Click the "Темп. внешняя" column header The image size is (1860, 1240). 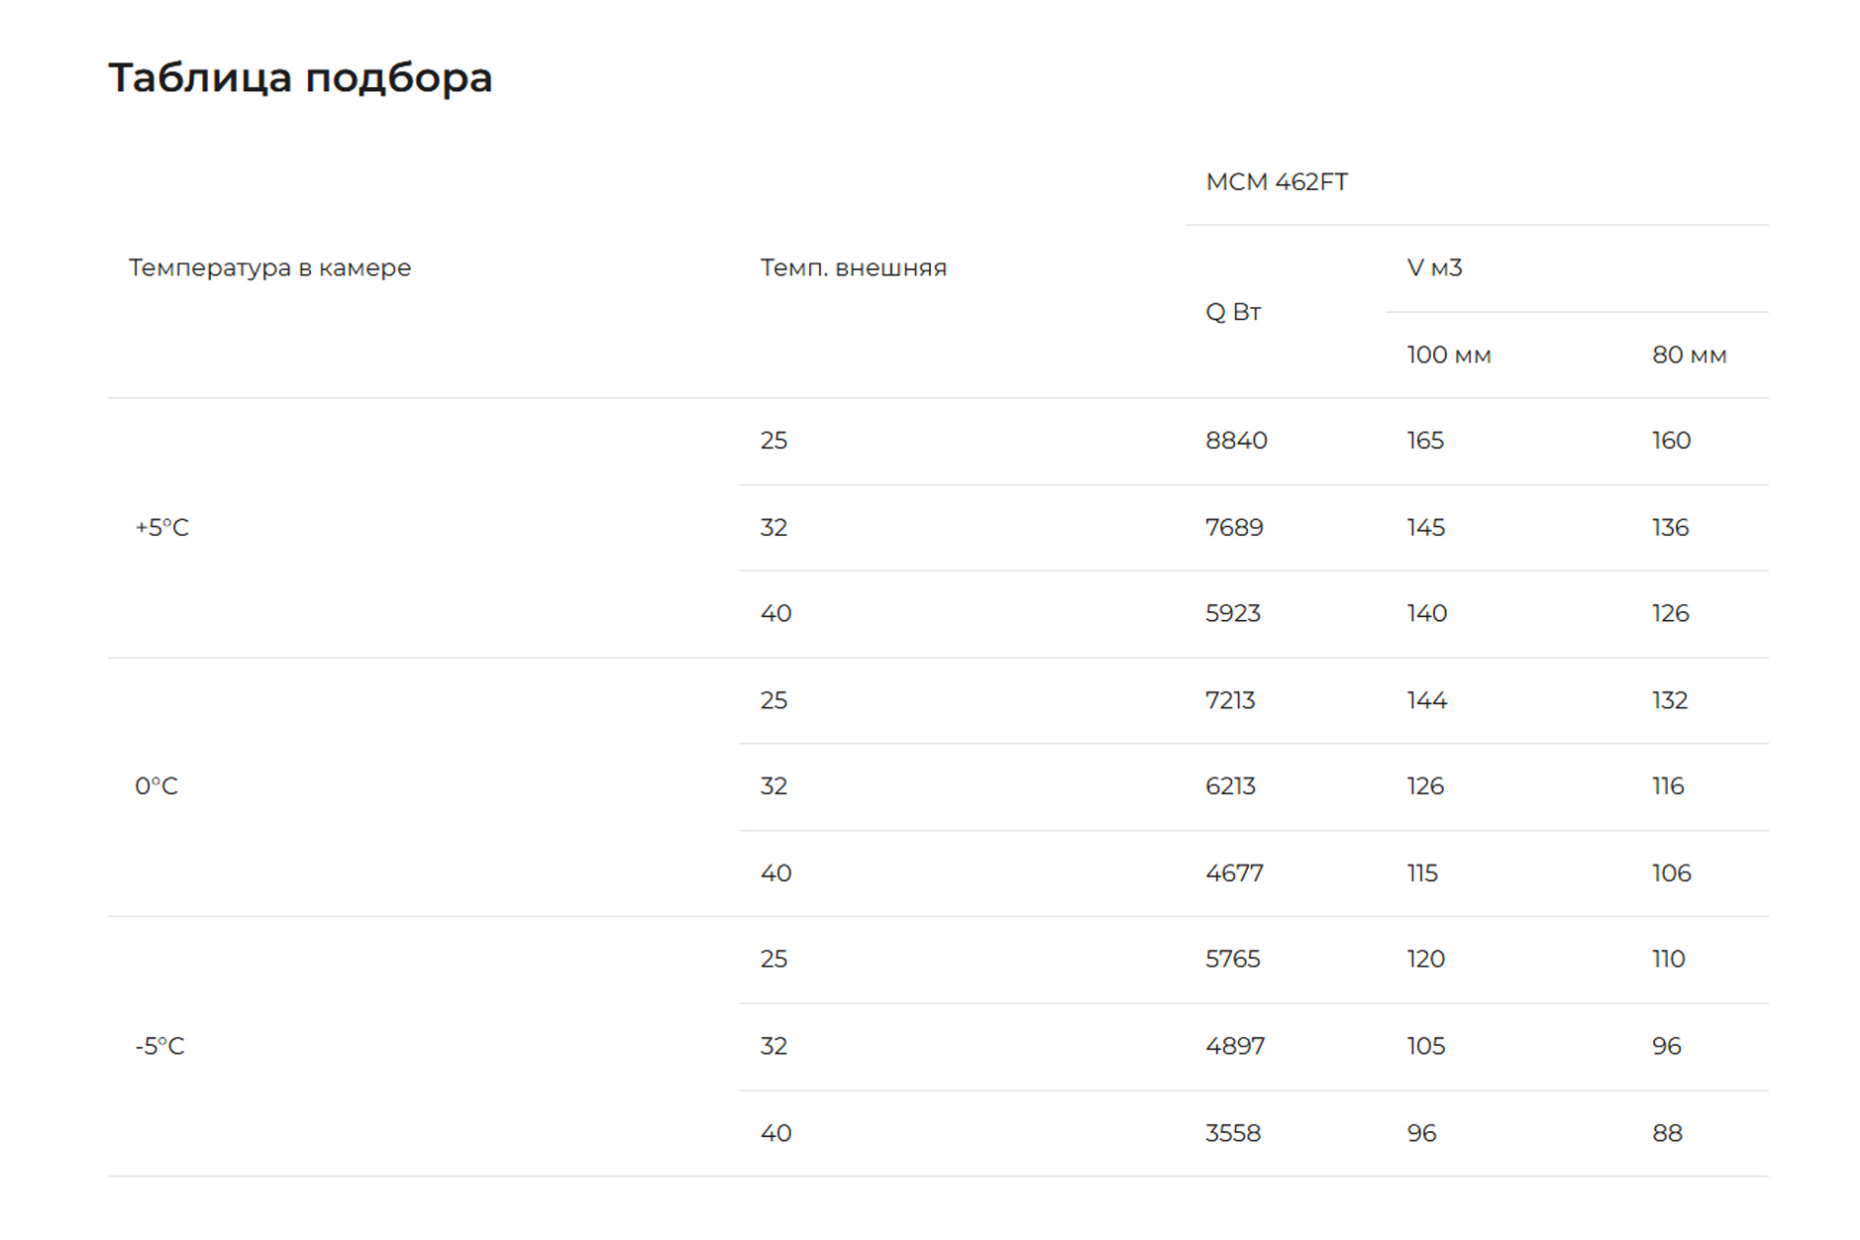point(853,268)
